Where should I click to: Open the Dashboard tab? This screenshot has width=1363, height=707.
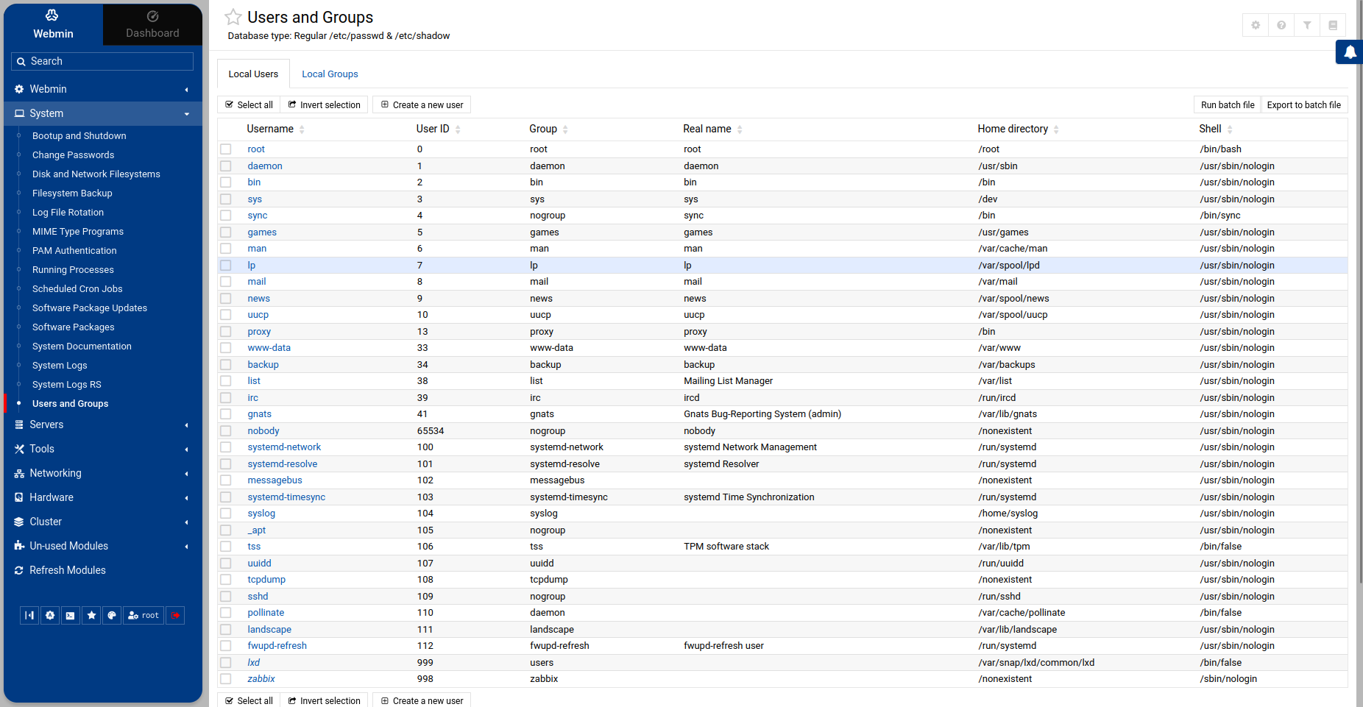click(x=152, y=24)
